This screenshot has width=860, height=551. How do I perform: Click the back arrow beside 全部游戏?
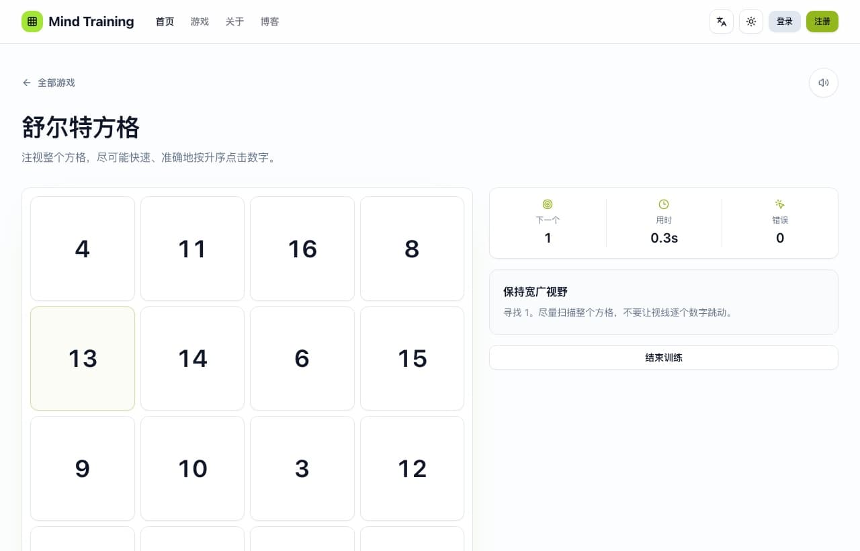tap(27, 83)
